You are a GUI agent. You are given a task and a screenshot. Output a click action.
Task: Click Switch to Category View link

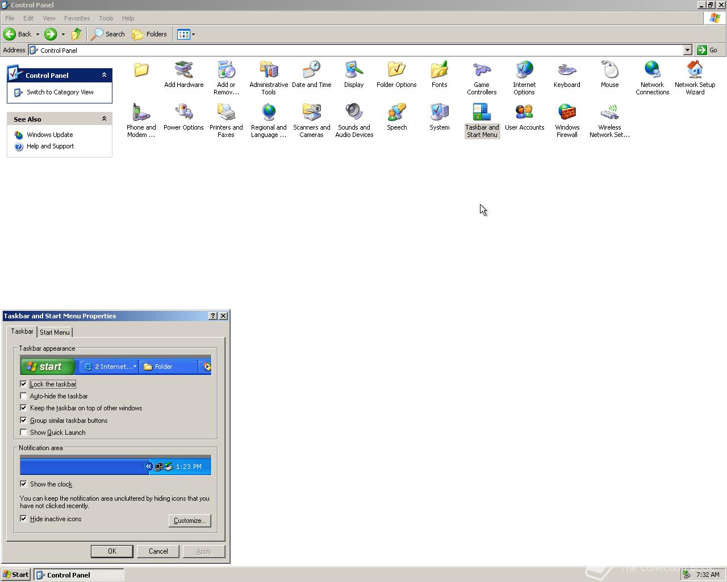60,92
